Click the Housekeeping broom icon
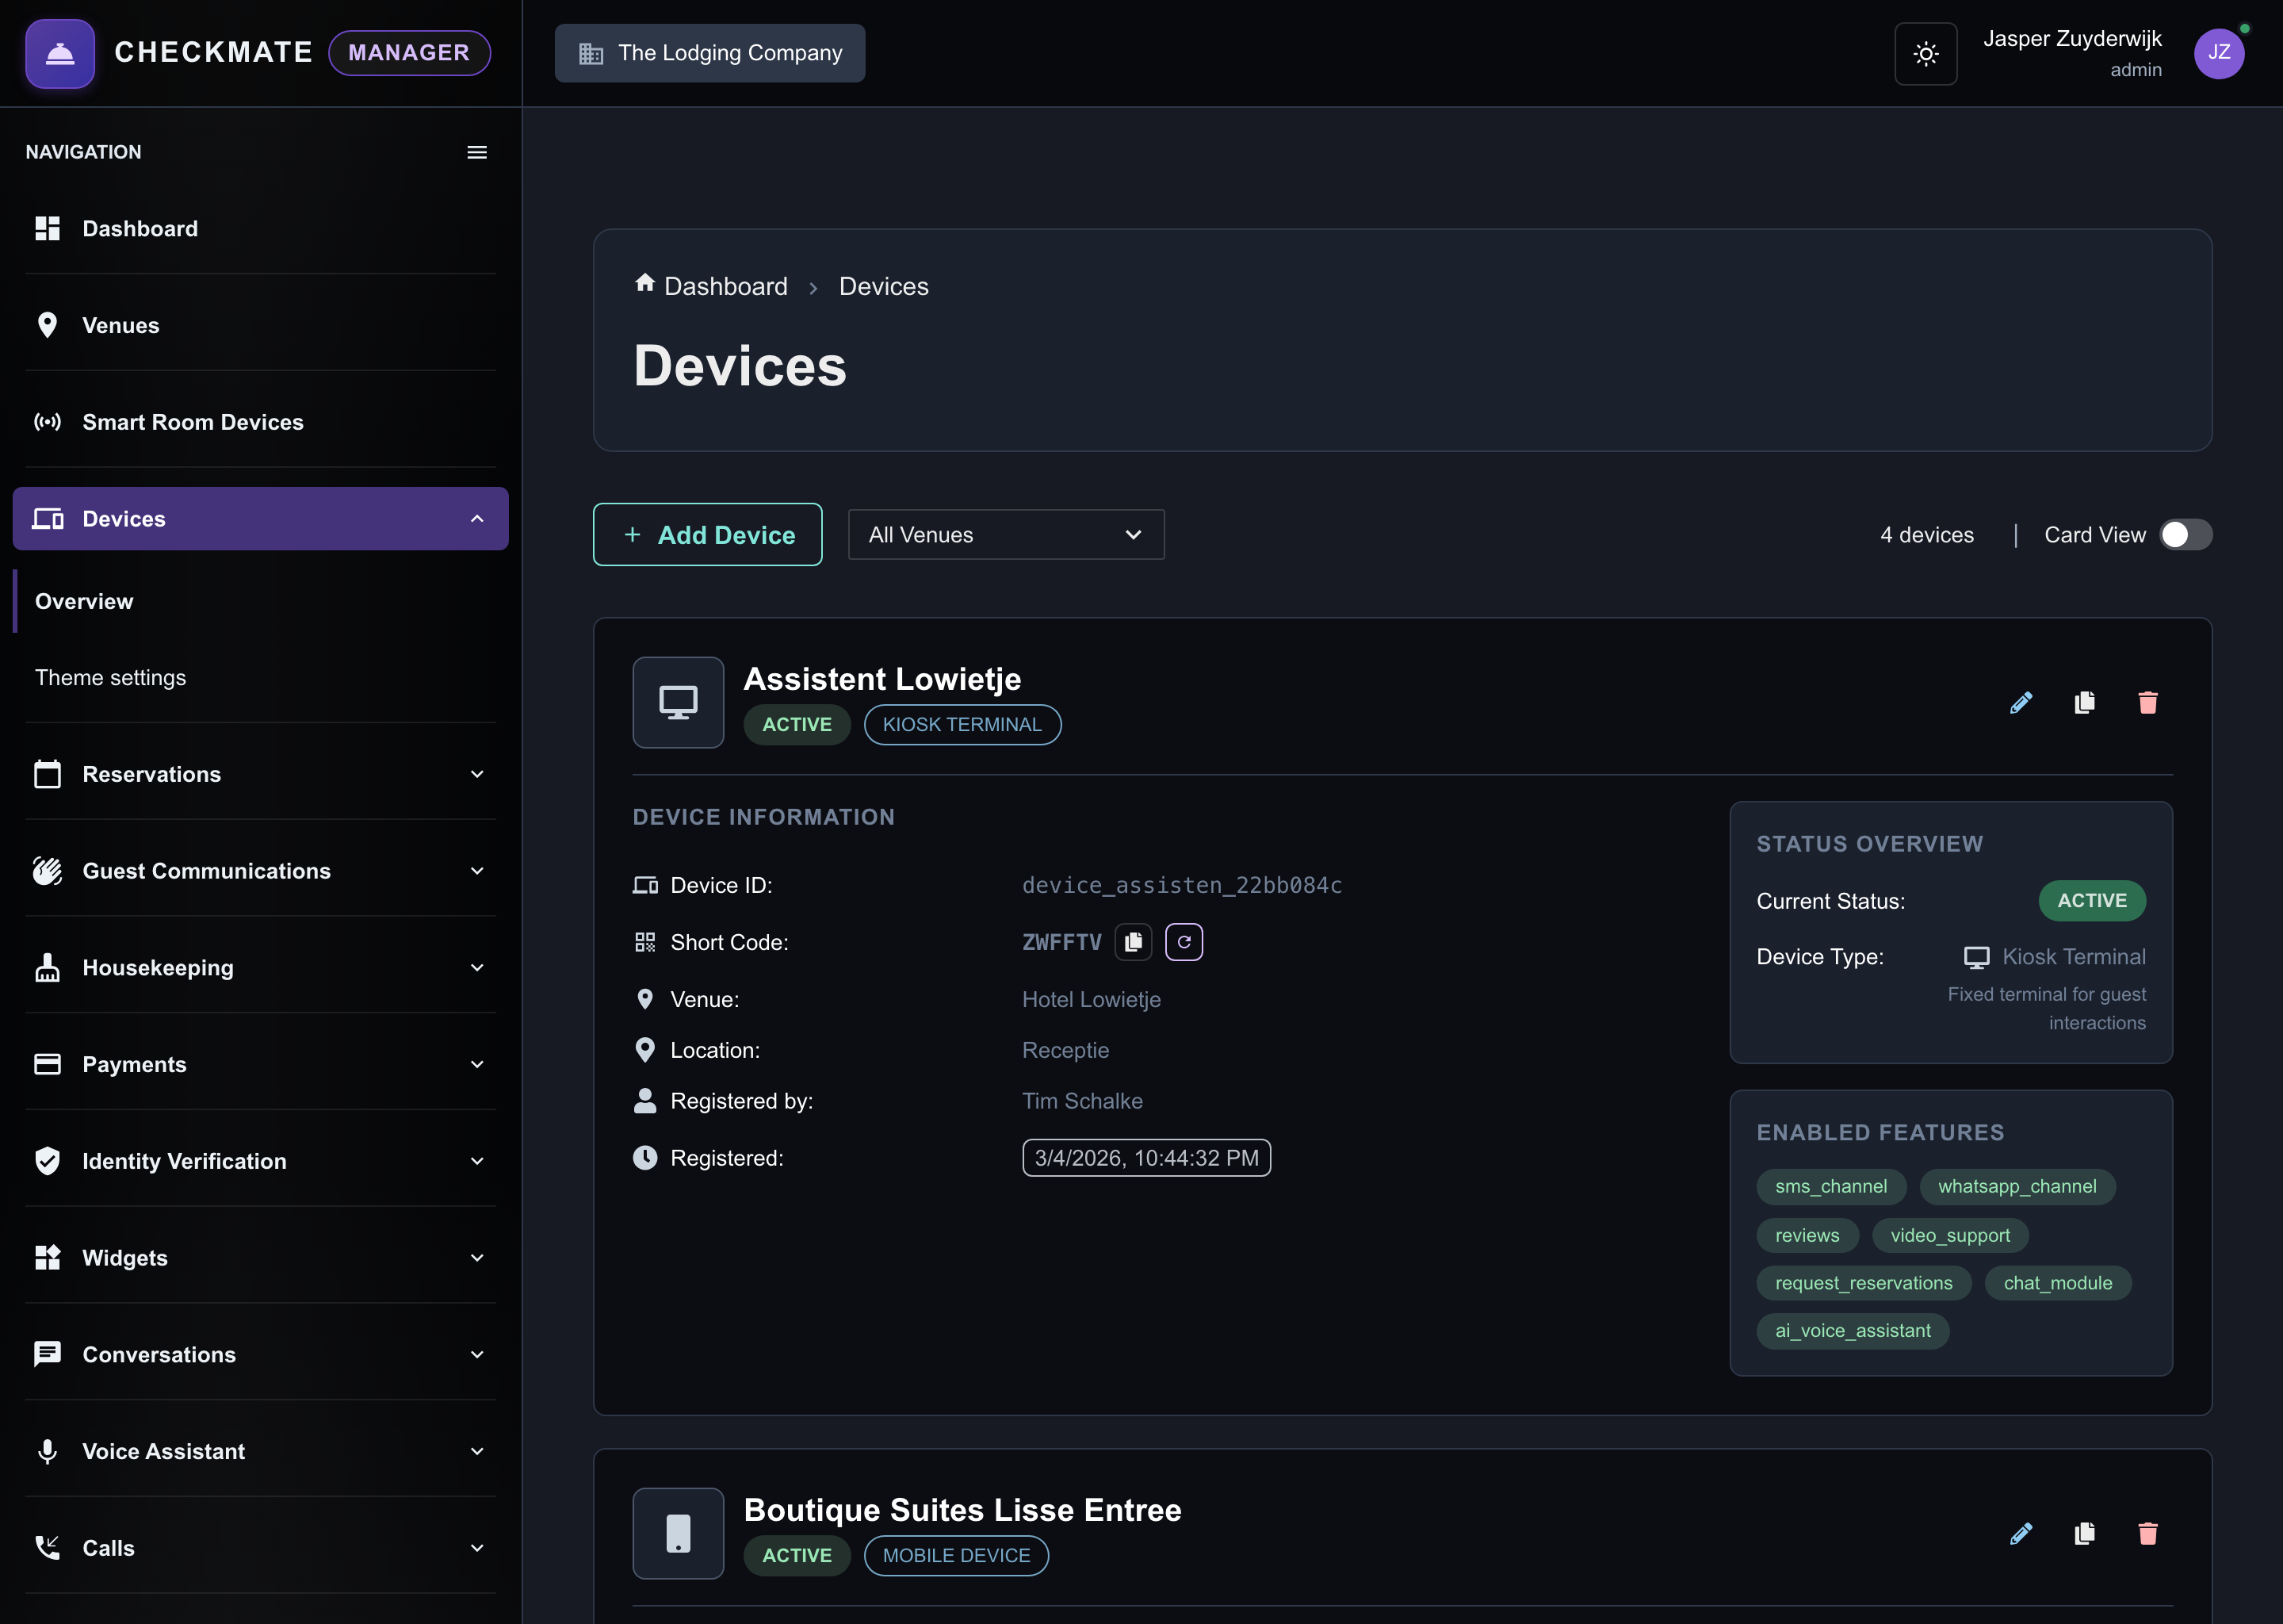2283x1624 pixels. [x=47, y=967]
